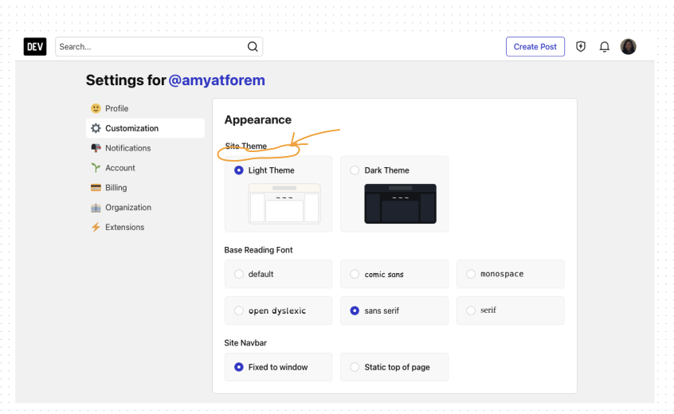Select the Light Theme radio button
674x414 pixels.
coord(238,170)
